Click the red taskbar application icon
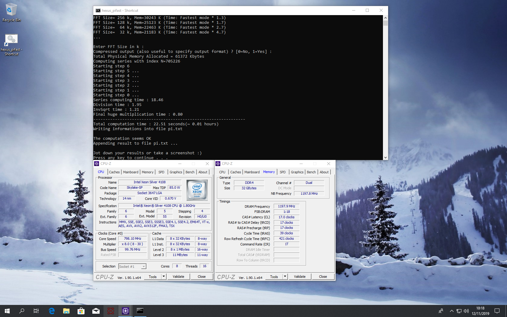 (110, 311)
